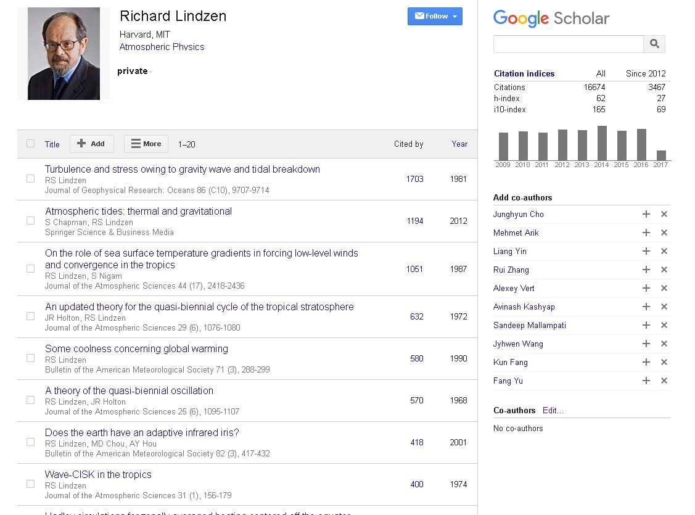Image resolution: width=695 pixels, height=515 pixels.
Task: Check the updated quasi-biennial cycle theory article
Action: tap(31, 316)
